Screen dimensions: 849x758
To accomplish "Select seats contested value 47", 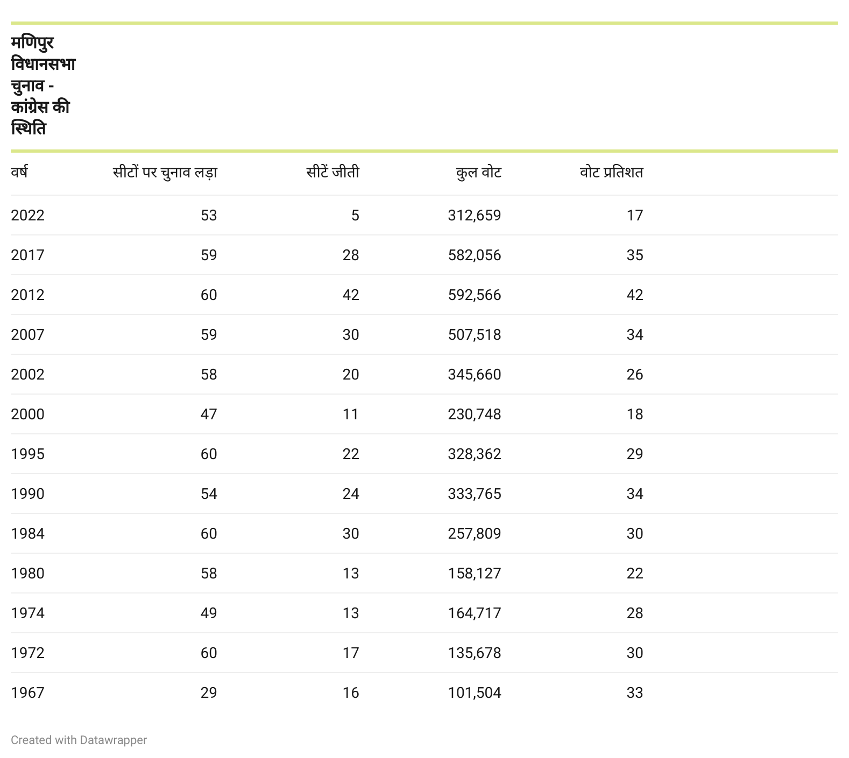I will [x=208, y=414].
